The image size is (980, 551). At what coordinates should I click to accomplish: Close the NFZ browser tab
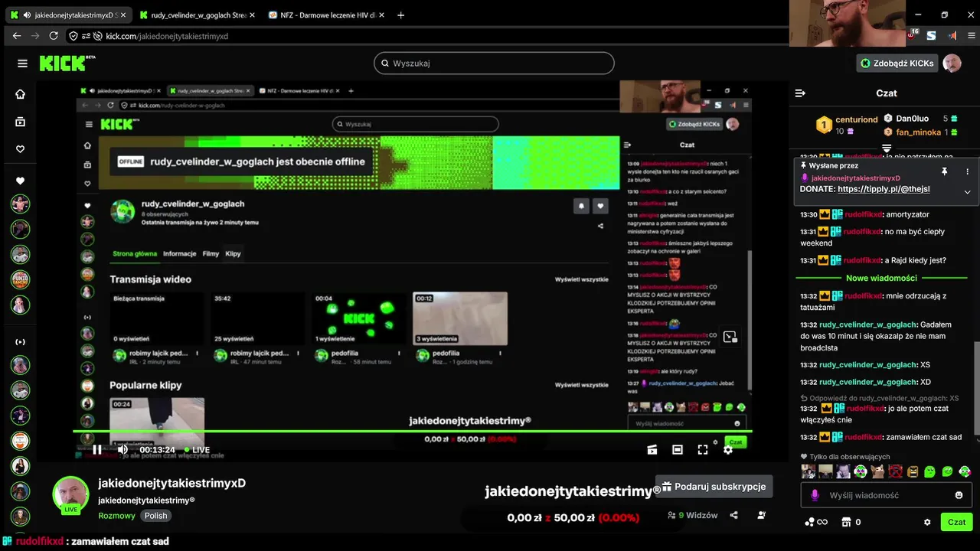[x=381, y=15]
